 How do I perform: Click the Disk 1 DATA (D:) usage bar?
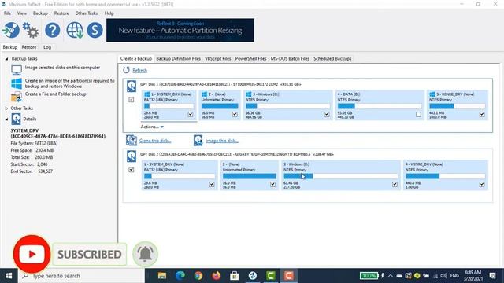tap(380, 106)
